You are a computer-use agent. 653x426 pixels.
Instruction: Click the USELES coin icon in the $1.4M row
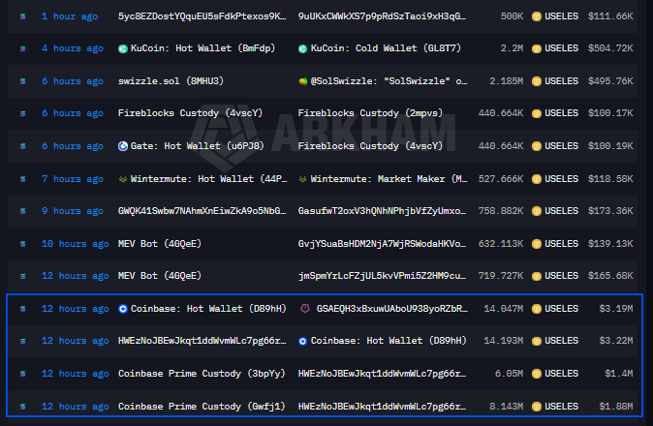point(537,374)
